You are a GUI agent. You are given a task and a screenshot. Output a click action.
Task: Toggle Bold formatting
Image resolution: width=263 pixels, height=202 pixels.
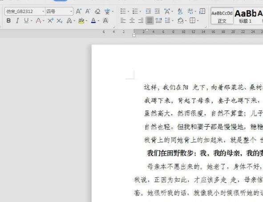pyautogui.click(x=8, y=21)
